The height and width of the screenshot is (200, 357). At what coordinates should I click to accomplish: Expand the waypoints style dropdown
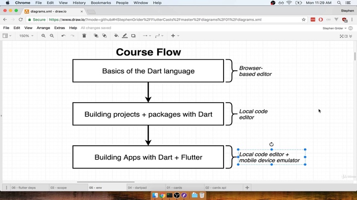159,36
